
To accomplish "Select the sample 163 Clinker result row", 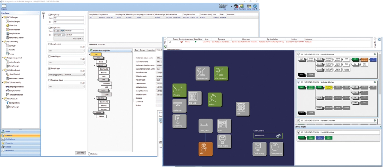I will point(173,18).
